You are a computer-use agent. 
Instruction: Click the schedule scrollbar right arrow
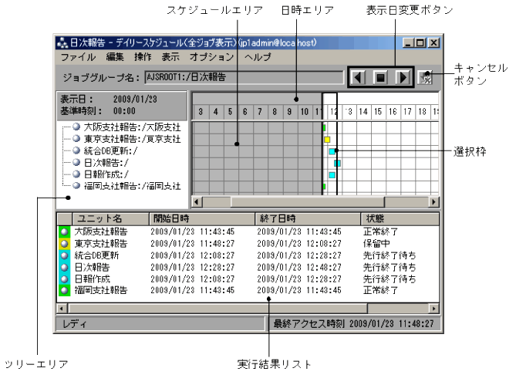click(433, 201)
